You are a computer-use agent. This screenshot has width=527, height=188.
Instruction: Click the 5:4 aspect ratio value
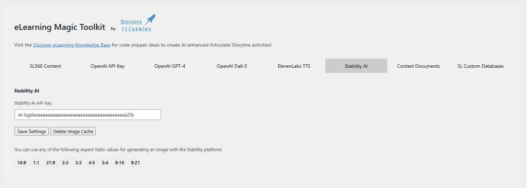tap(105, 163)
